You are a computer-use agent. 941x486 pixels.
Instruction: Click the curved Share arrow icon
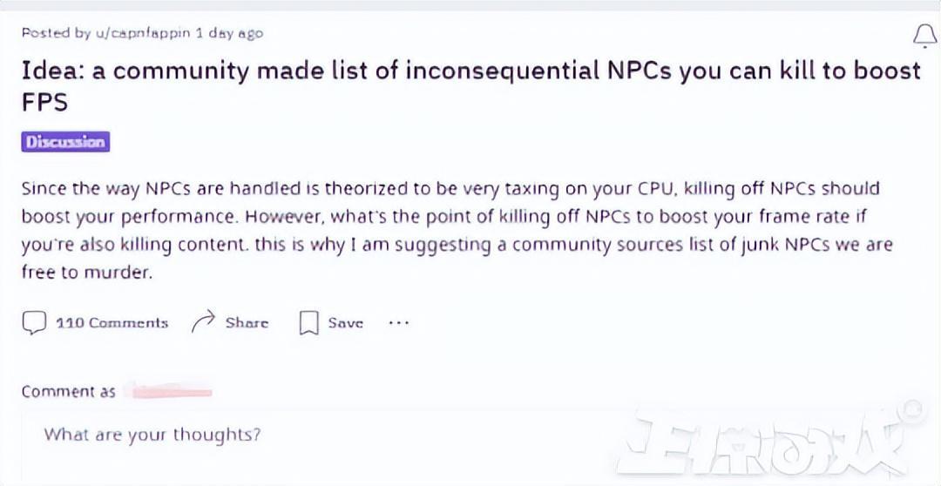tap(203, 322)
